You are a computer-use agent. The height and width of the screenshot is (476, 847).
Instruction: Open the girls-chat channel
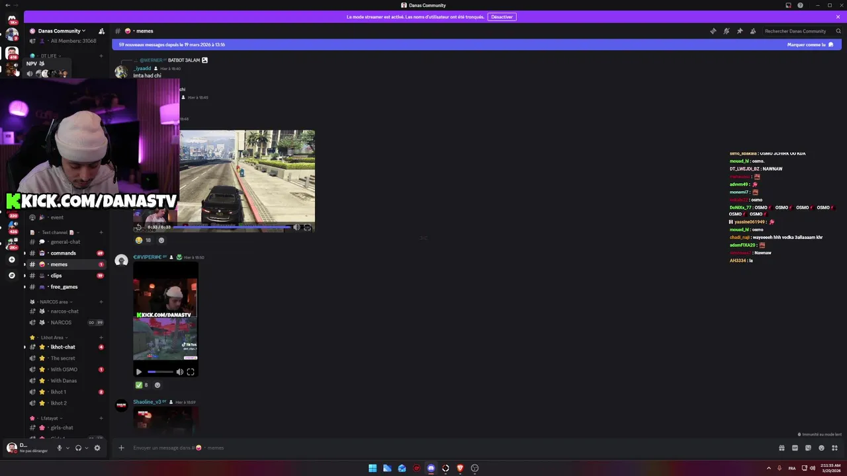tap(65, 428)
